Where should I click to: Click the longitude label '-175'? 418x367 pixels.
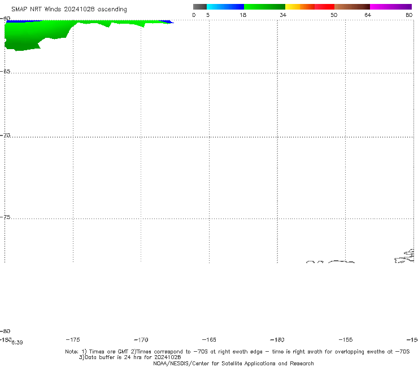point(73,339)
